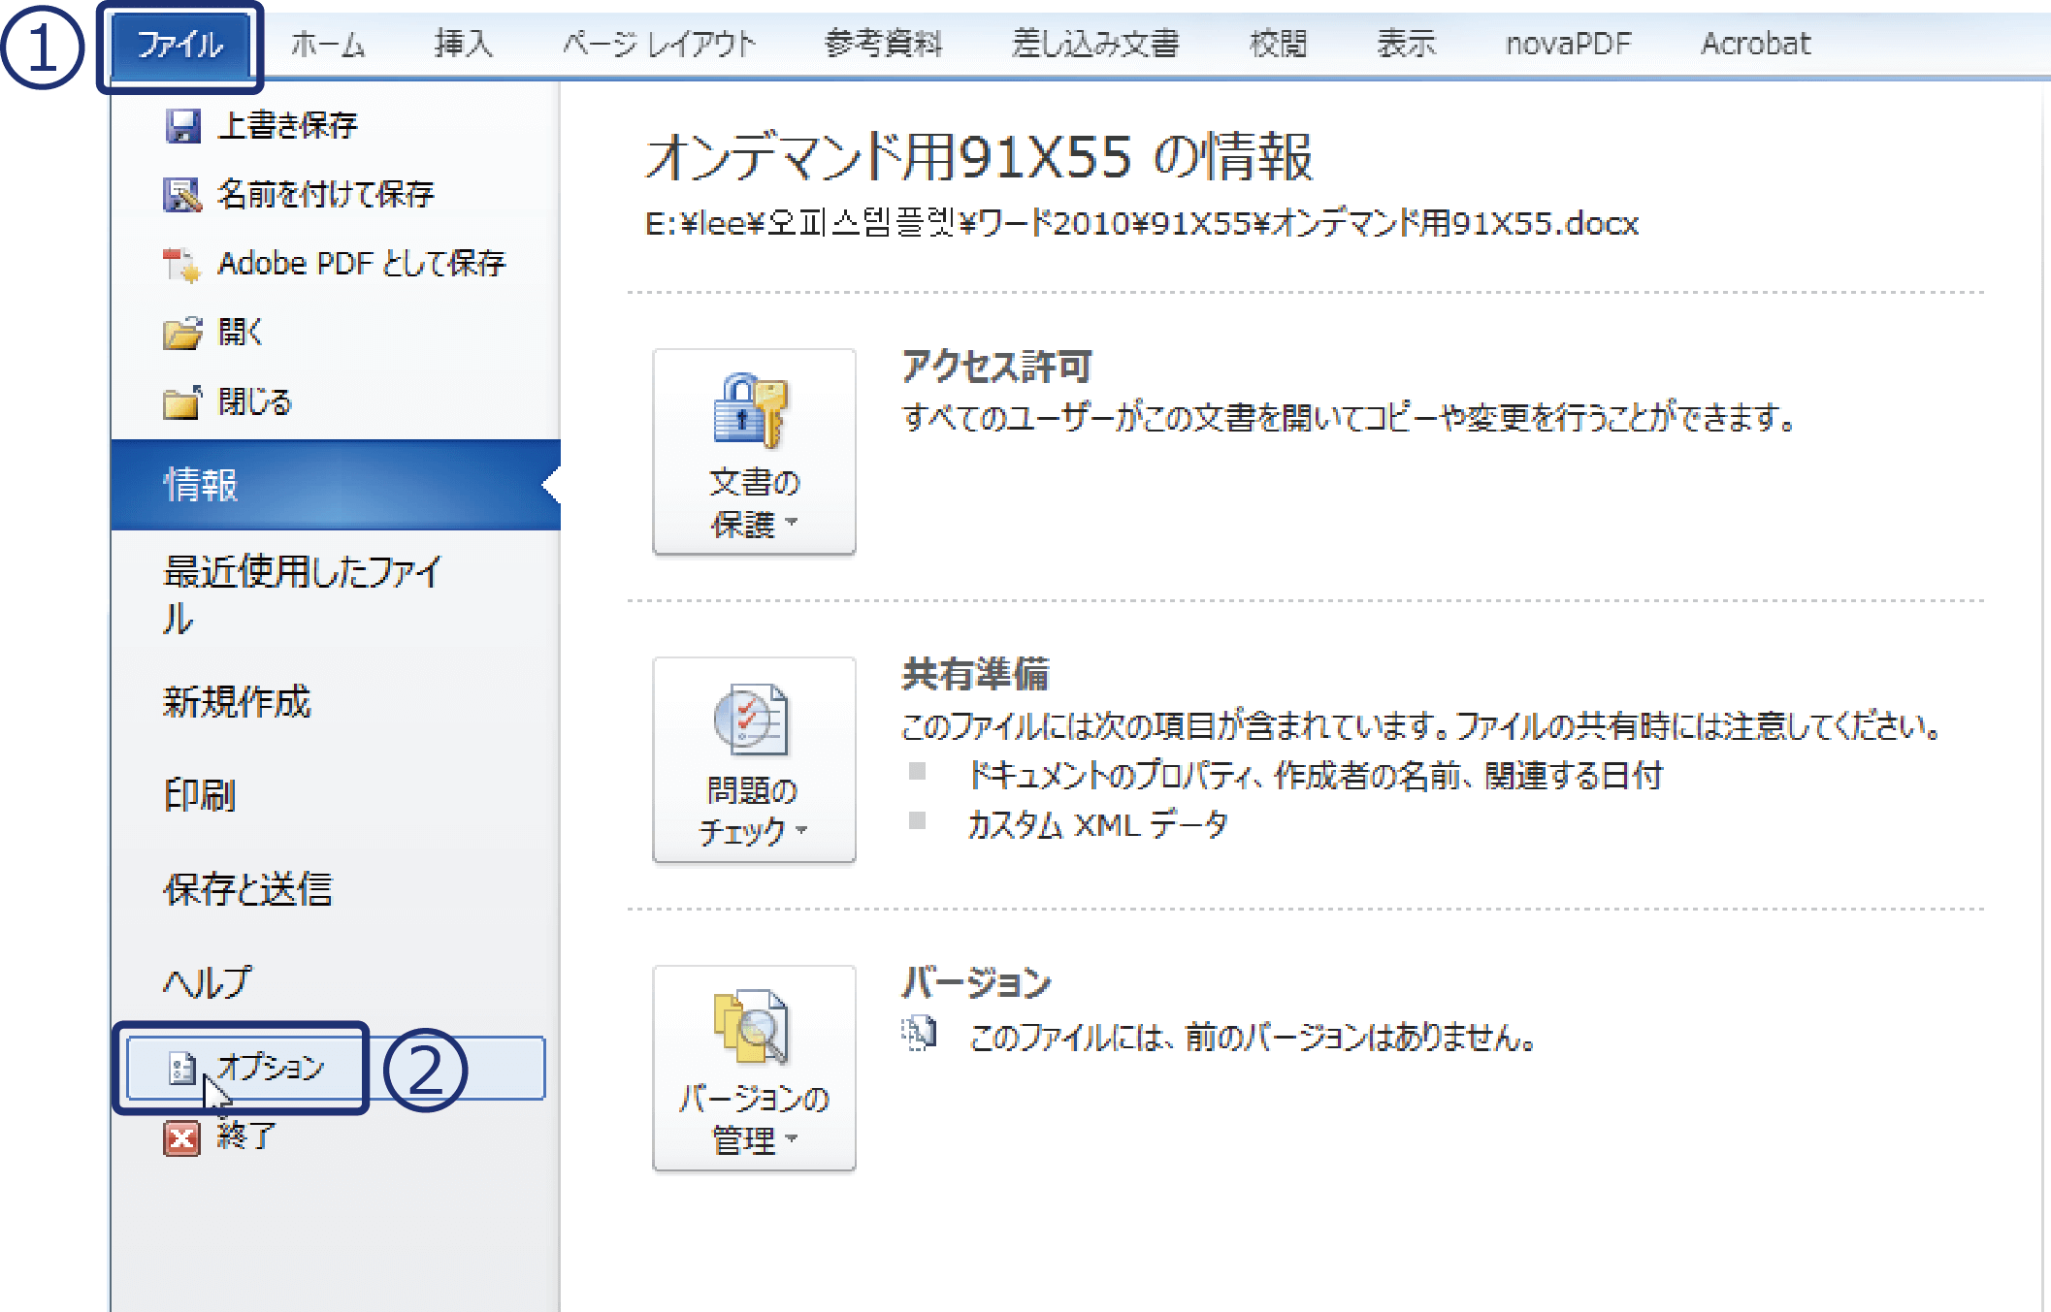Open the ファイル tab
The image size is (2051, 1312).
[180, 45]
